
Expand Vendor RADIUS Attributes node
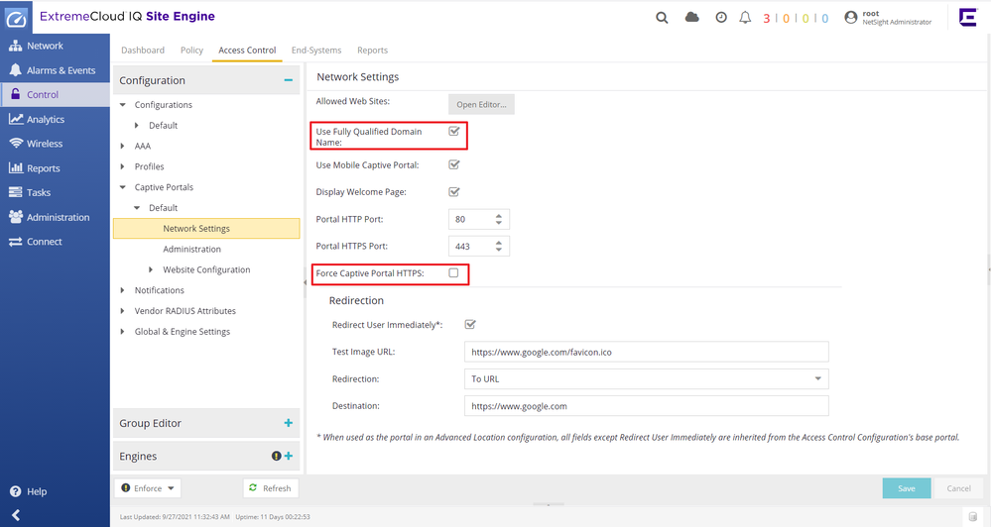pos(123,311)
